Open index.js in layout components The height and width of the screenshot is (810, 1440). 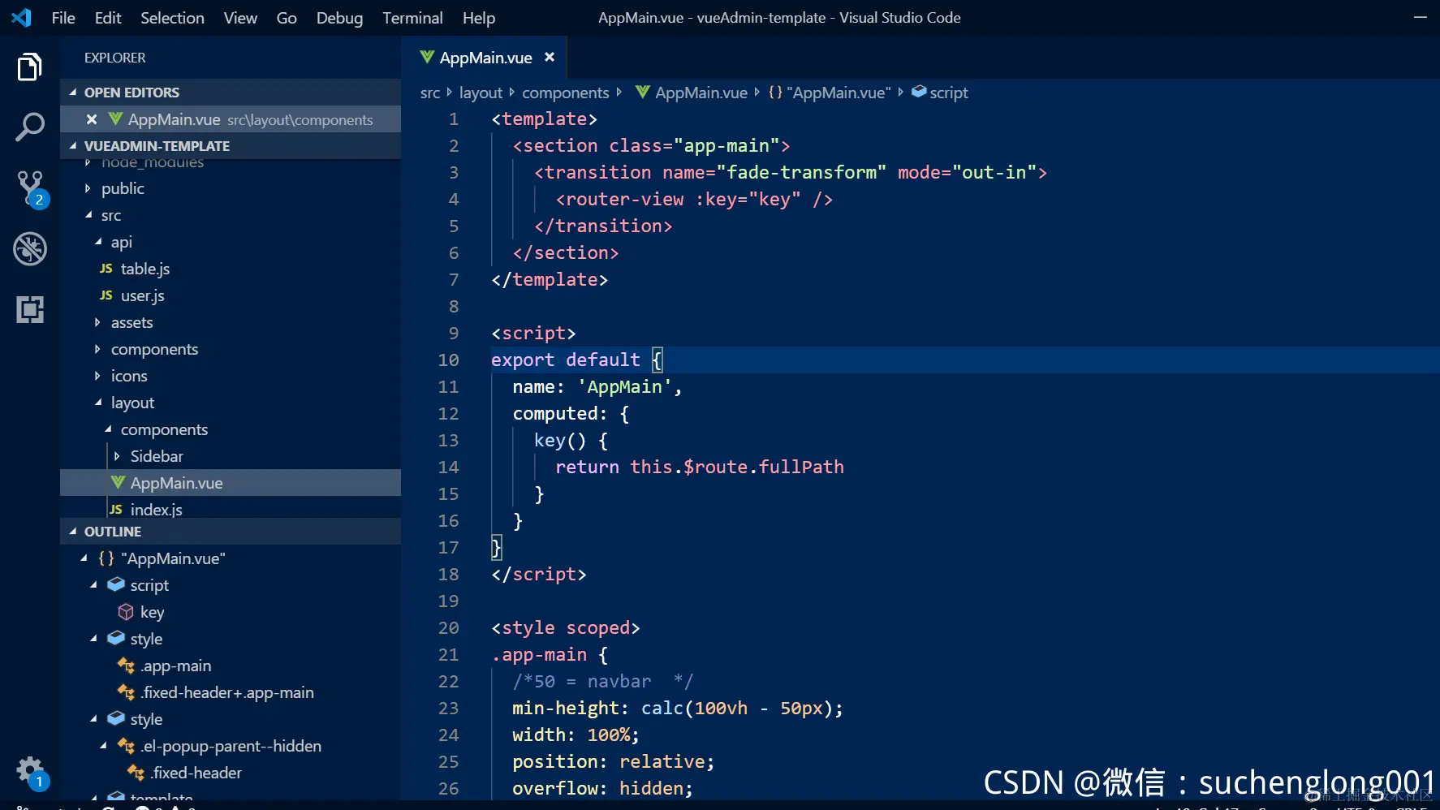pos(231,510)
